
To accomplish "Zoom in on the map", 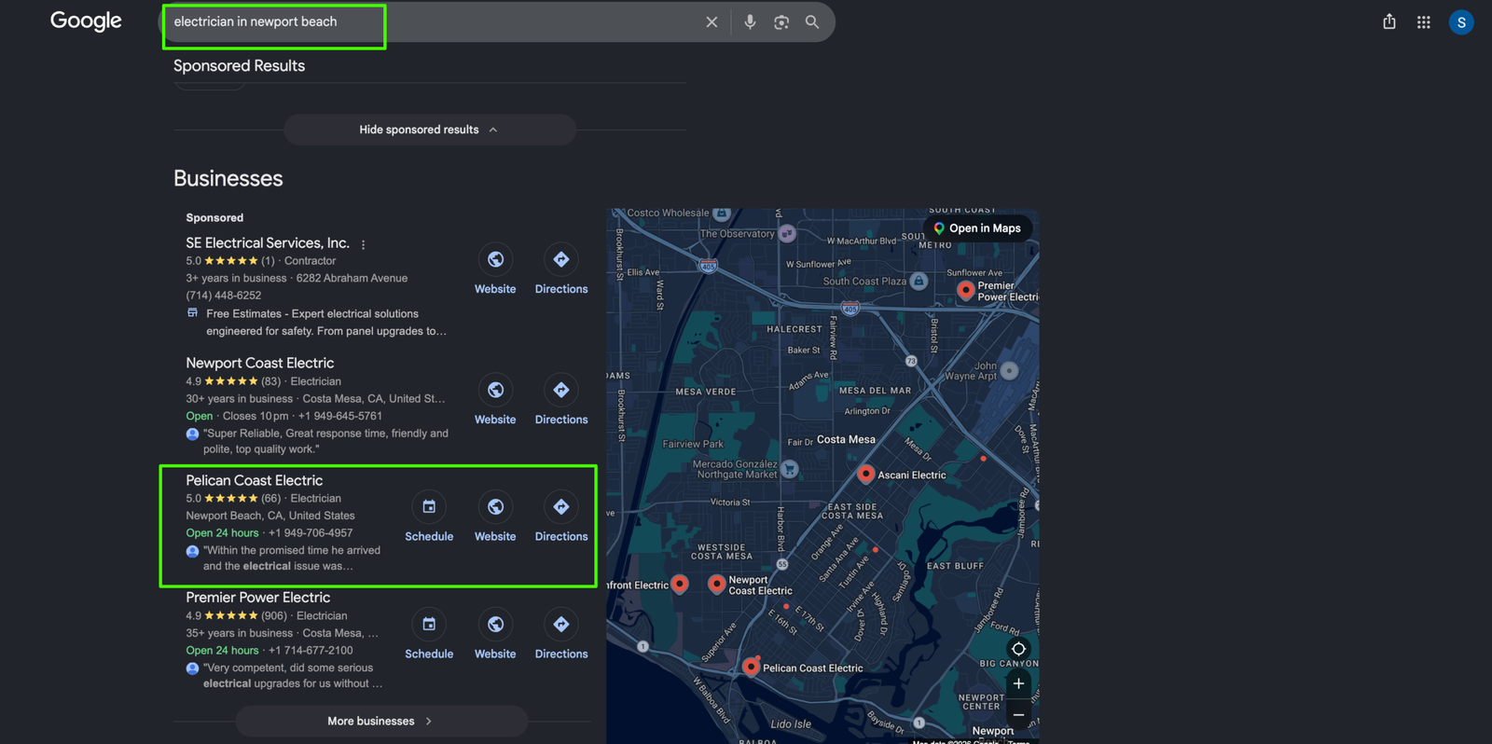I will [1018, 683].
